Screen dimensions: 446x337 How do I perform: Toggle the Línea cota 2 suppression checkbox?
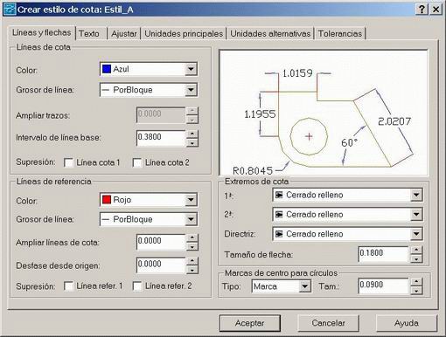[137, 162]
